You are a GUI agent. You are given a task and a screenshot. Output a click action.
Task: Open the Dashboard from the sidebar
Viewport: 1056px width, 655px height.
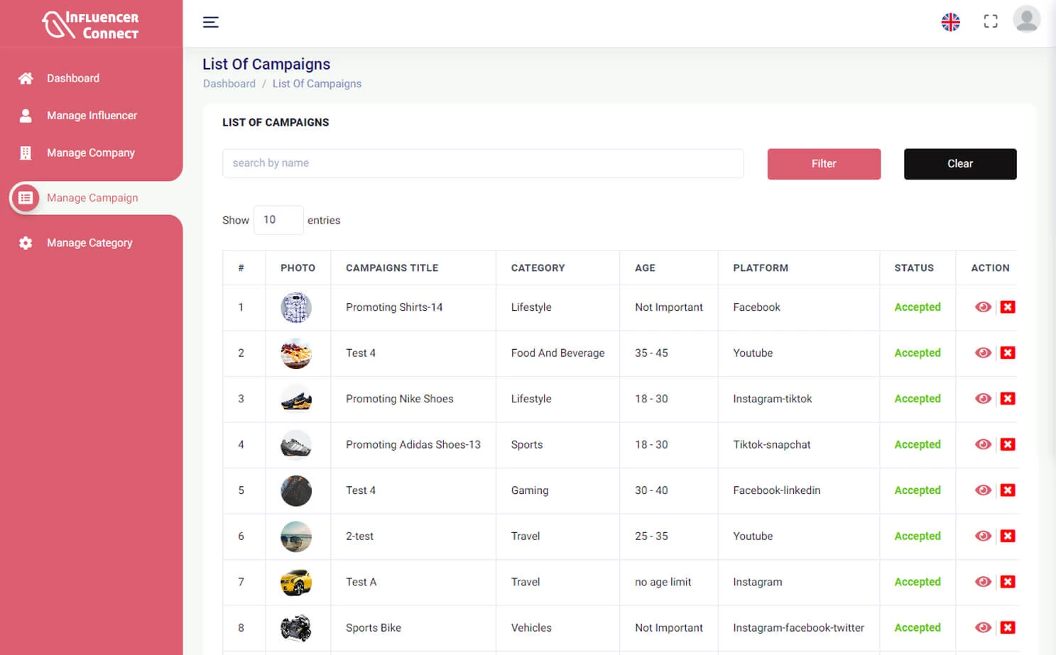click(x=72, y=78)
